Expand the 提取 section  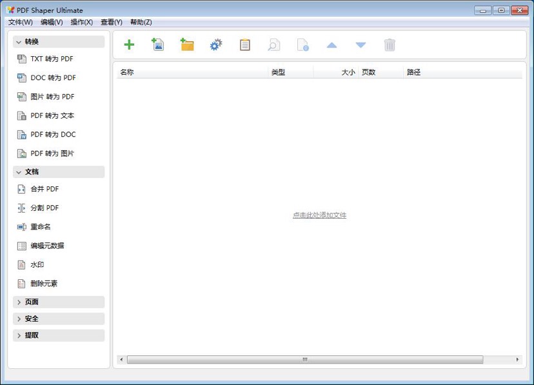(x=59, y=335)
